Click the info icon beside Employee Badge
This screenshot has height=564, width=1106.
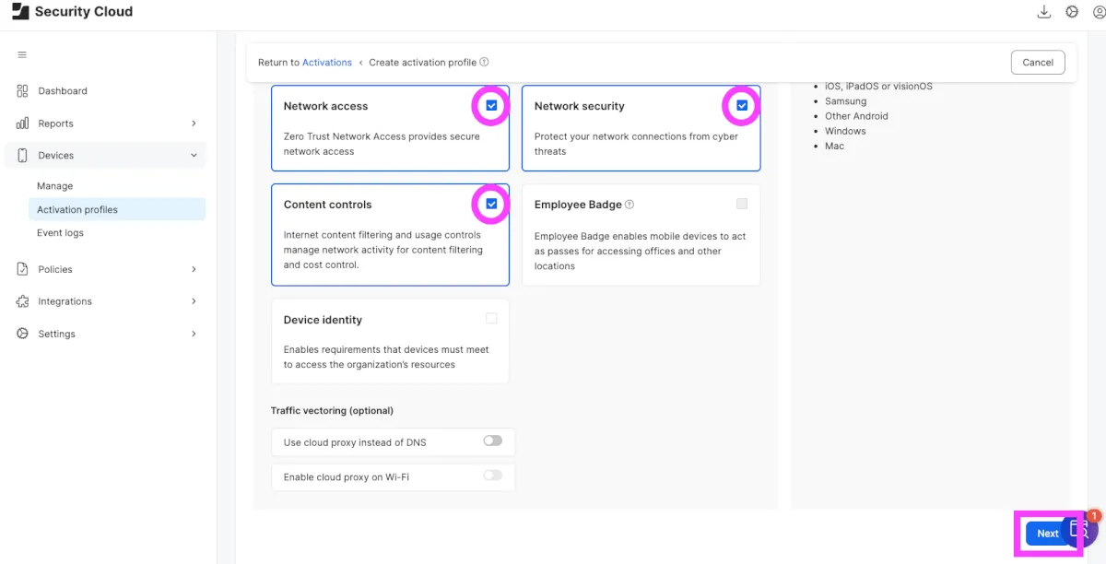coord(629,205)
